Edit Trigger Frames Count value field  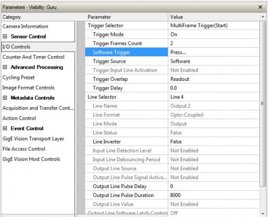point(213,43)
